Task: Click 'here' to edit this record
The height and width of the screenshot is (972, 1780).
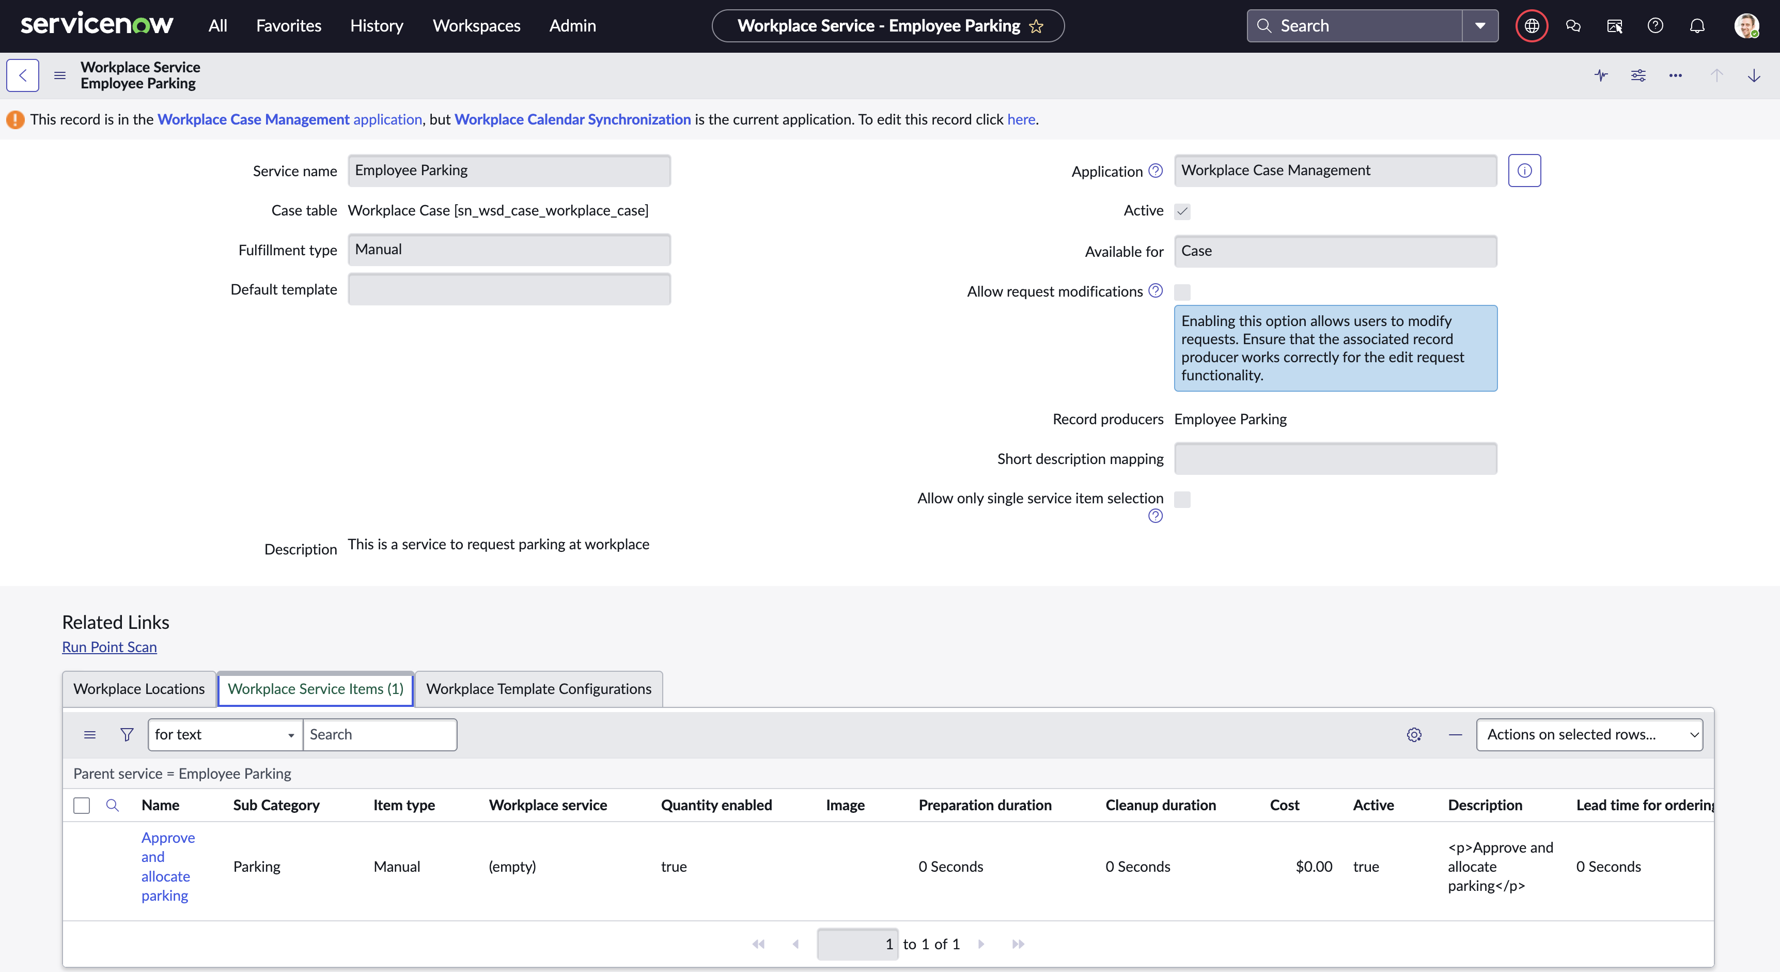Action: pos(1021,119)
